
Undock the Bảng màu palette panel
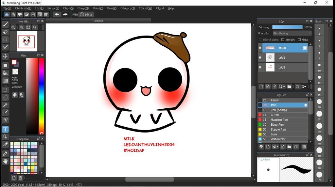pyautogui.click(x=39, y=139)
